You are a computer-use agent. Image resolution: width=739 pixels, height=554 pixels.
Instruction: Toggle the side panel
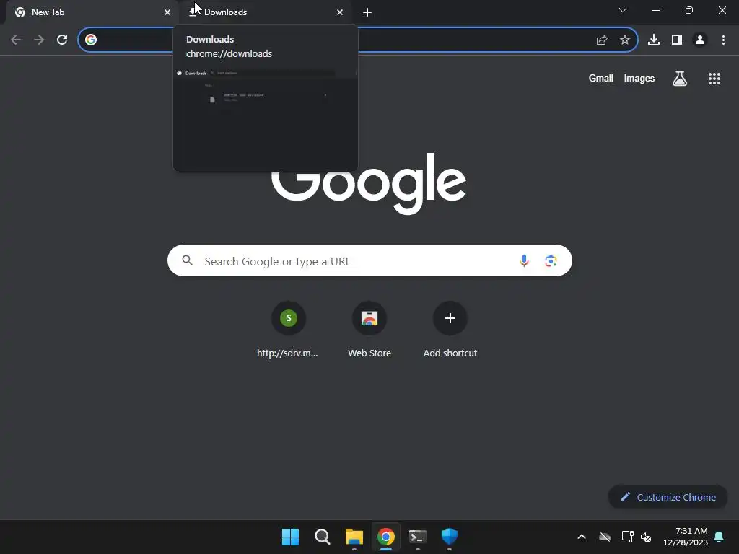pos(677,40)
